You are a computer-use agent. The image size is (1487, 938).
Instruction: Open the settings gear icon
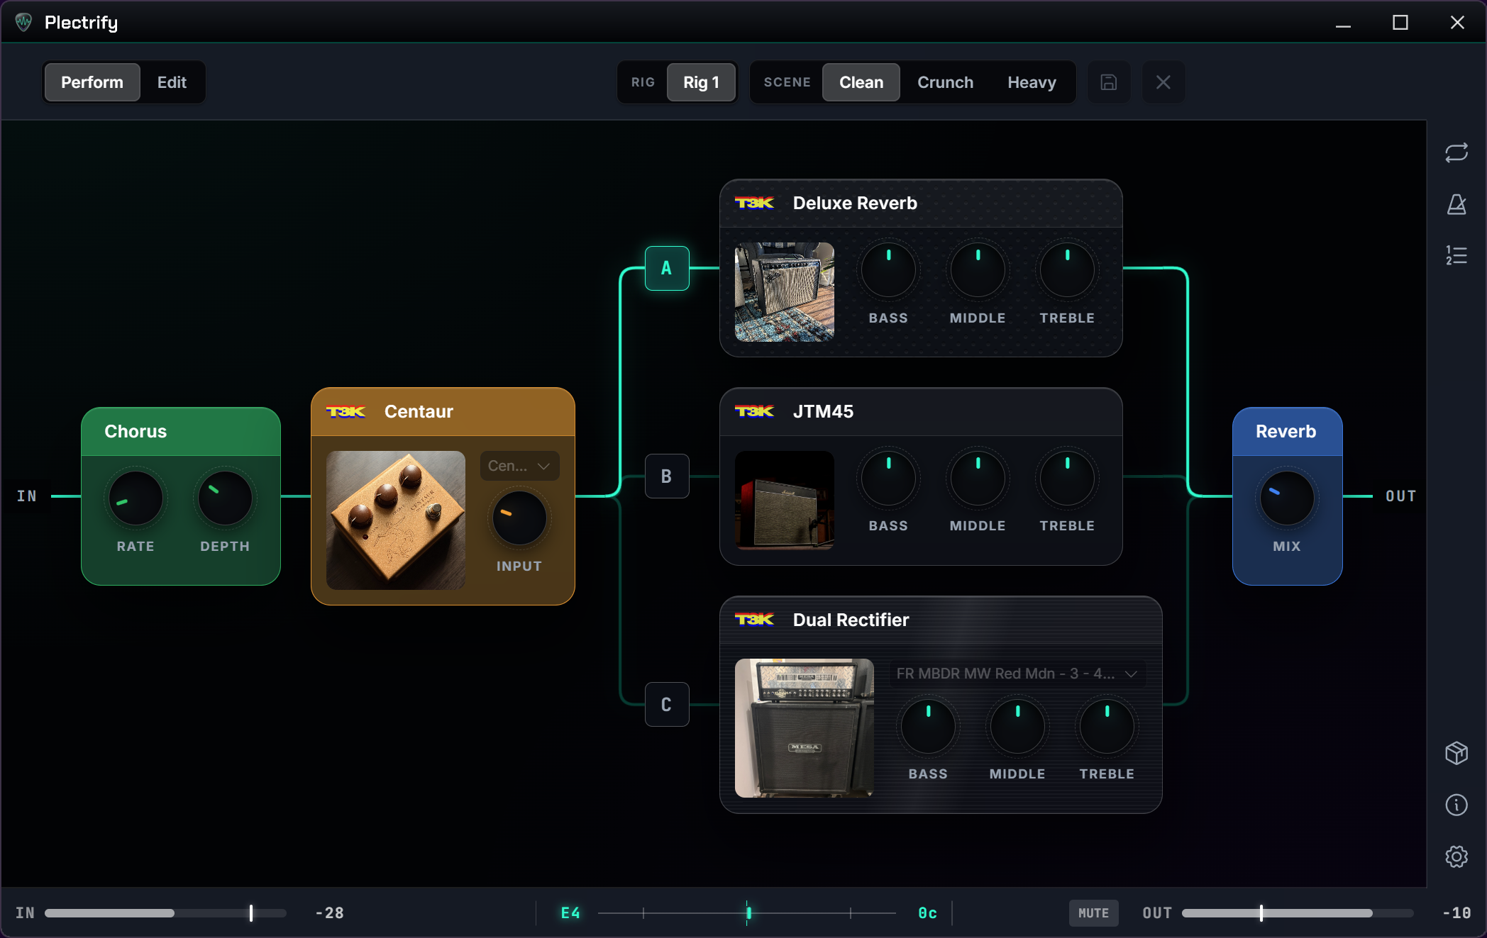1456,856
